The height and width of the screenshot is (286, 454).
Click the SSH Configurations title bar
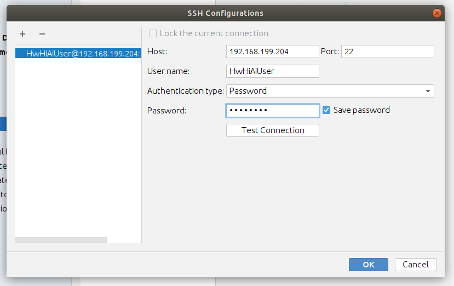[227, 13]
